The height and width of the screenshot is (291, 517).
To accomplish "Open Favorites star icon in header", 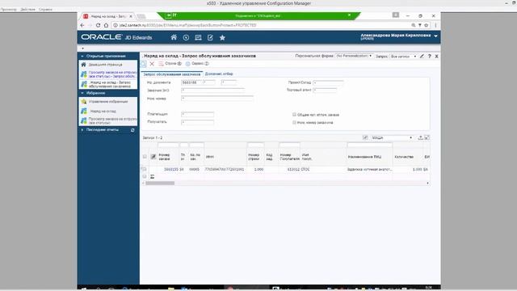I will point(222,38).
